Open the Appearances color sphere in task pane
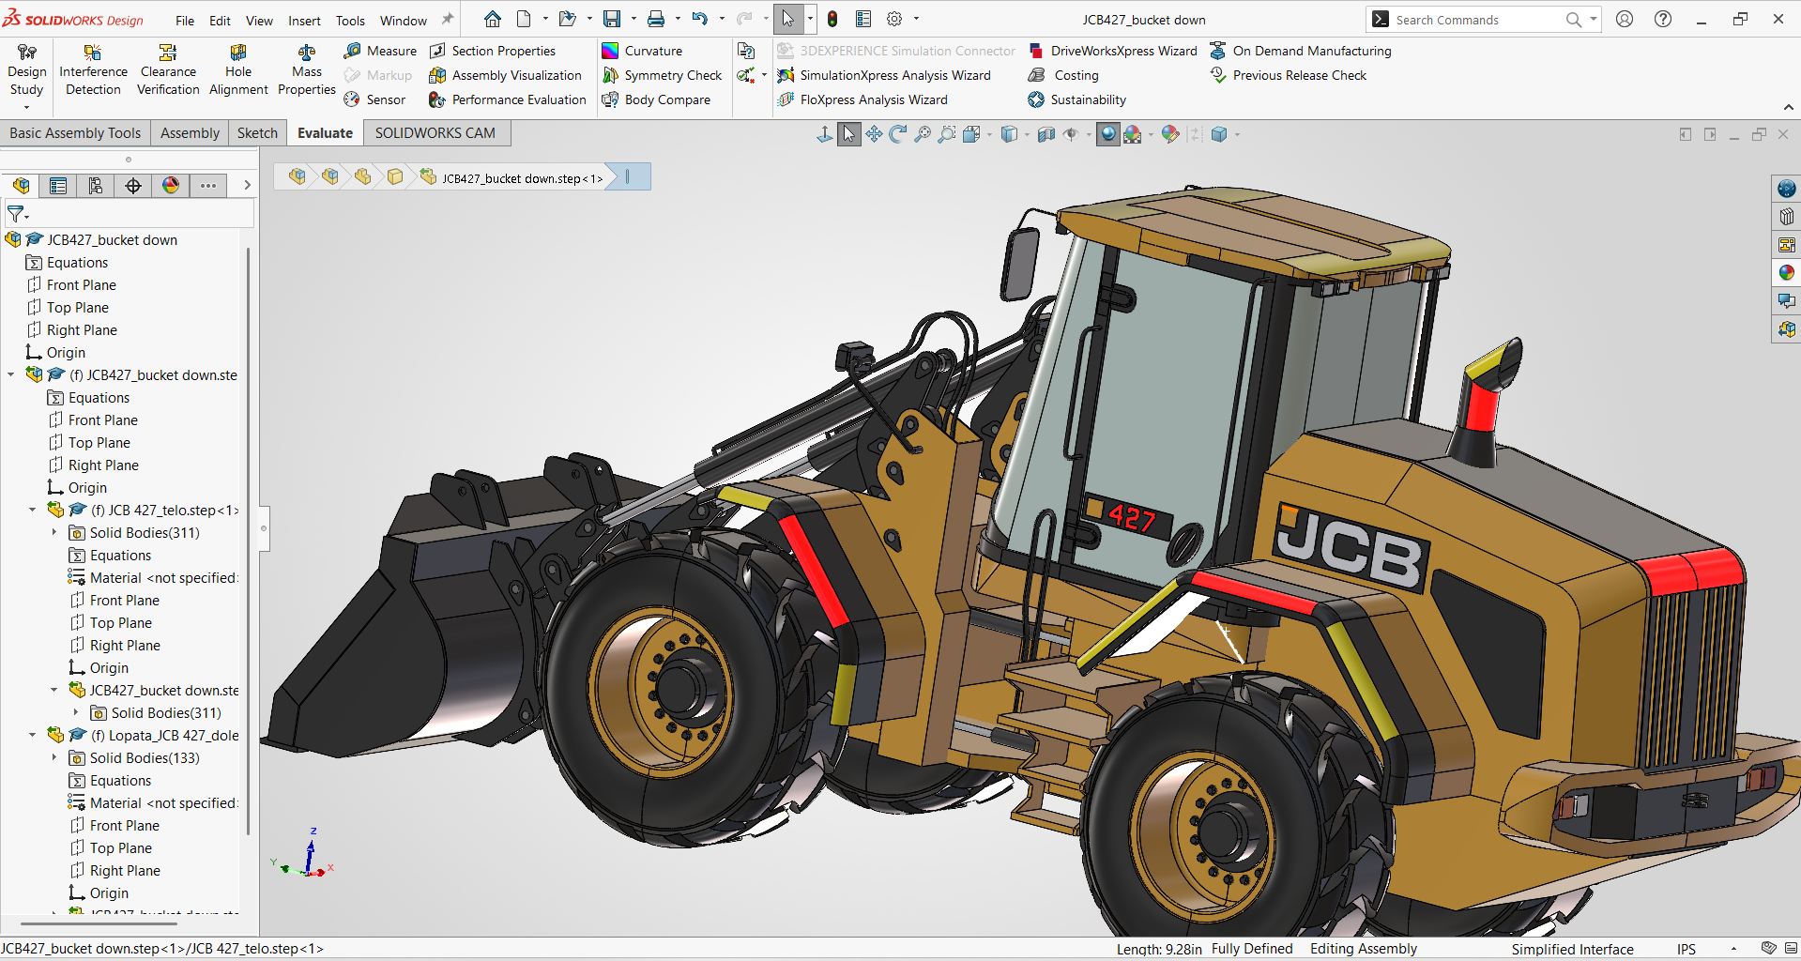Viewport: 1801px width, 961px height. point(1786,273)
